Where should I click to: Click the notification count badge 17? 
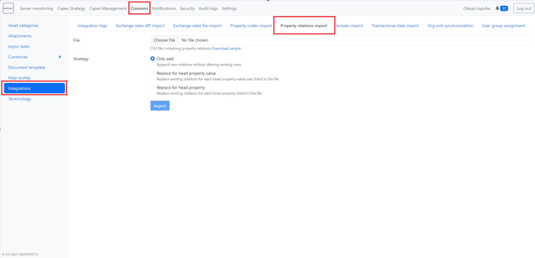pos(504,8)
